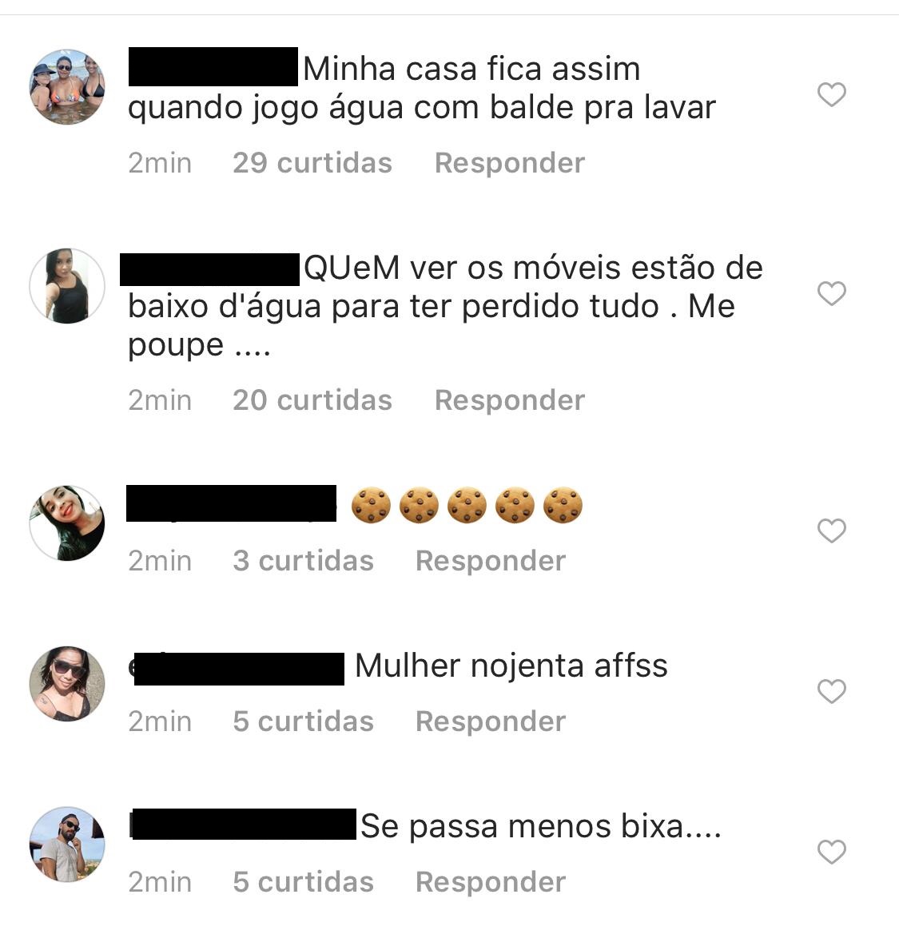The height and width of the screenshot is (930, 899).
Task: Open avatar of woman in black top selfie
Action: (67, 286)
